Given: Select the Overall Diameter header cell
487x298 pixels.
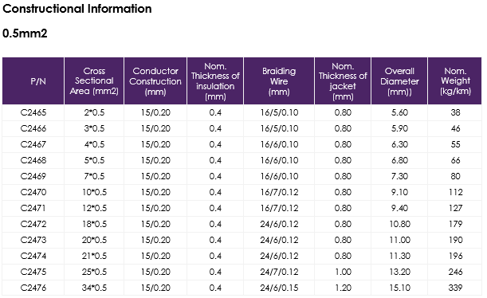Looking at the screenshot, I should pos(399,81).
